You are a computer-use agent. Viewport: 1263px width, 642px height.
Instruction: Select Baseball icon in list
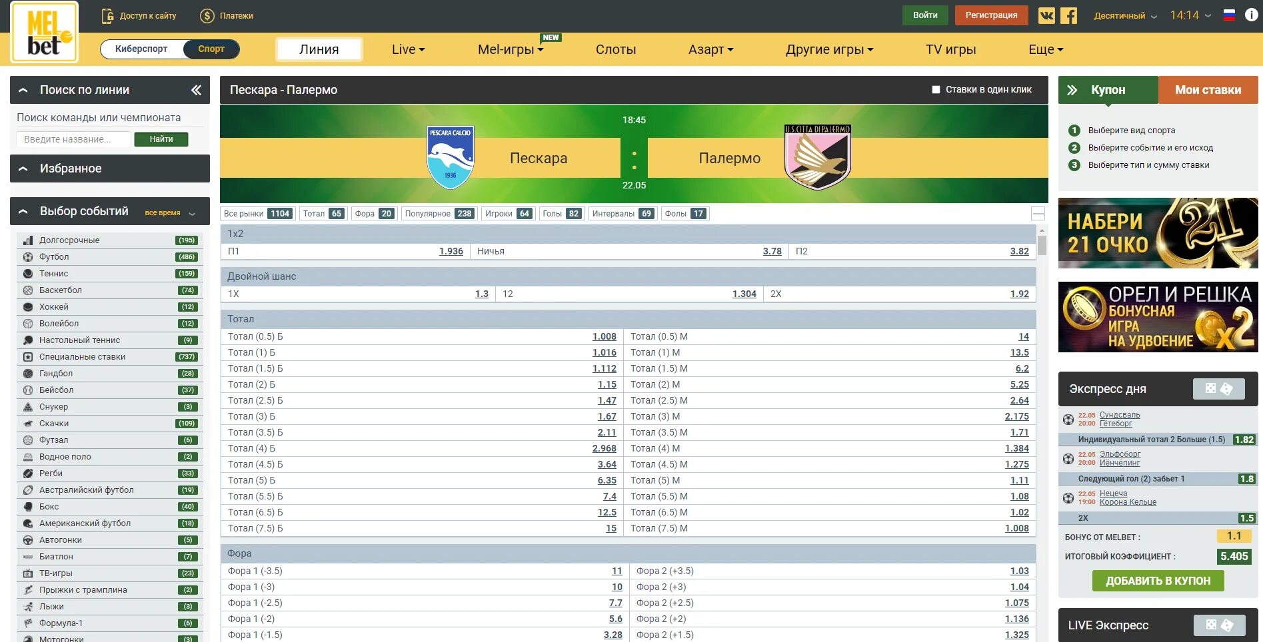[x=28, y=390]
